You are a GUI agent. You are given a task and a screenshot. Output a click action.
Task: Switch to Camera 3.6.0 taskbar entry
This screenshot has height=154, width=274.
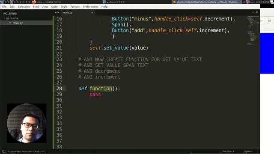pyautogui.click(x=113, y=2)
